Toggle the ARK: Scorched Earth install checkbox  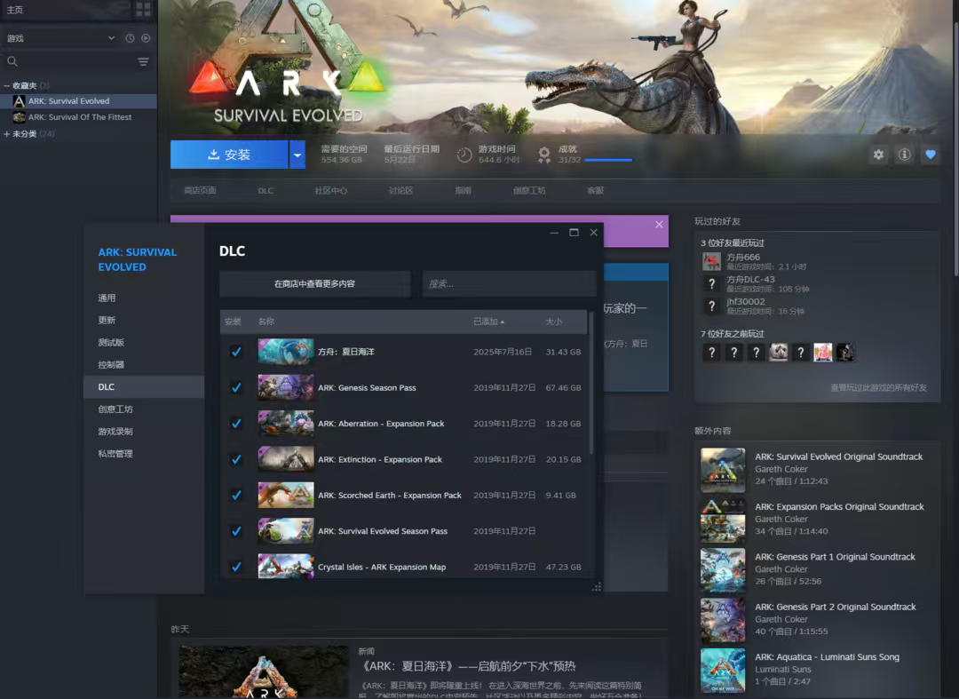coord(236,496)
